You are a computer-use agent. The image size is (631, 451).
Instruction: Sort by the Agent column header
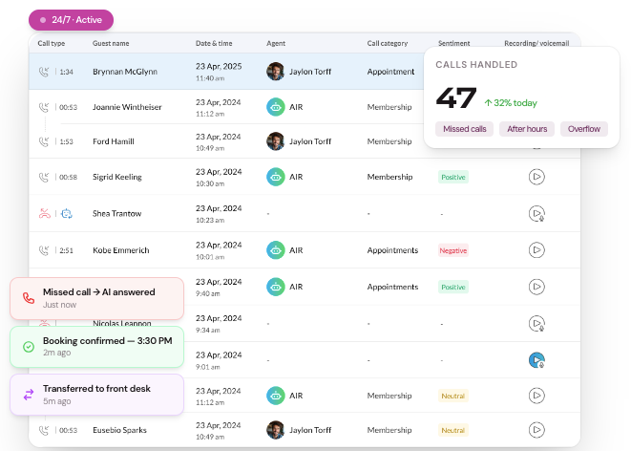pyautogui.click(x=276, y=43)
